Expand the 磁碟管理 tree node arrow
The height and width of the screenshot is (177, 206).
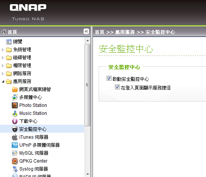click(3, 58)
